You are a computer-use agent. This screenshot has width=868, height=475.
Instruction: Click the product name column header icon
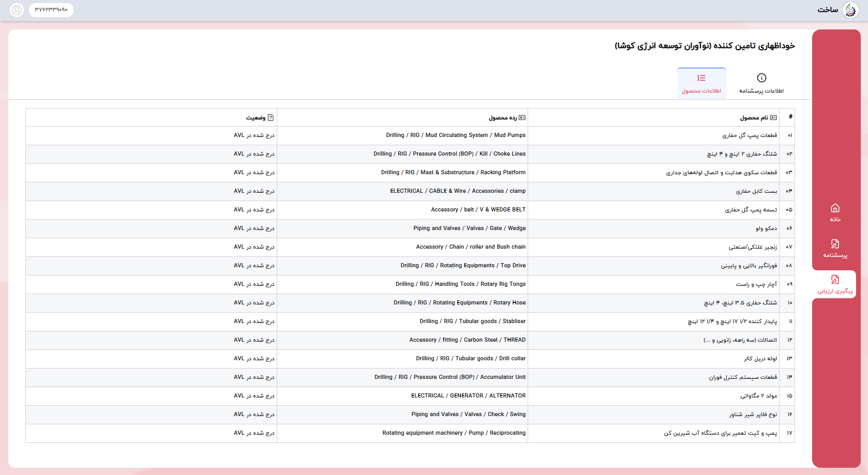click(773, 118)
